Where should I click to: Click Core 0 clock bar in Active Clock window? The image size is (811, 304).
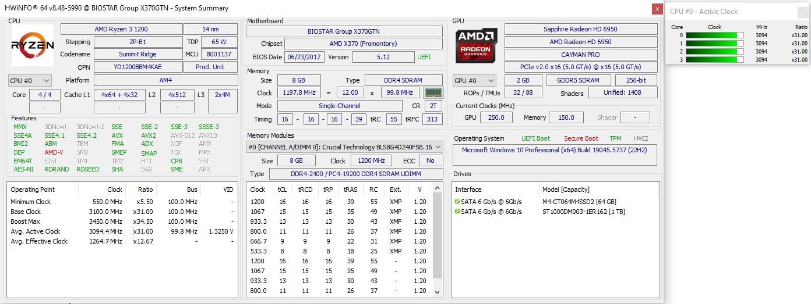tap(715, 35)
